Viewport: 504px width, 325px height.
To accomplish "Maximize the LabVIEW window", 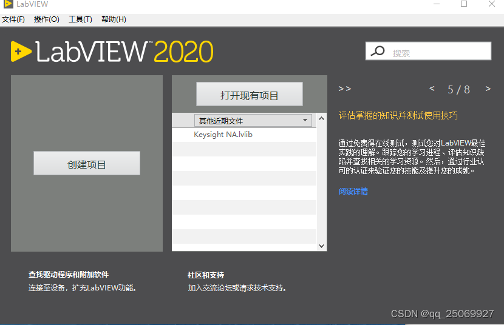I will pyautogui.click(x=464, y=4).
